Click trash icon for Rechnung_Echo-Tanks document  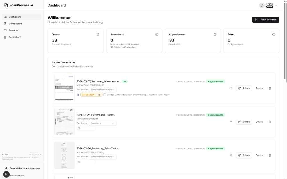point(270,155)
